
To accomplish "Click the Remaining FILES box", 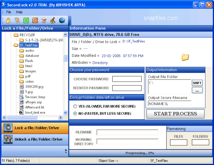I will (179, 143).
